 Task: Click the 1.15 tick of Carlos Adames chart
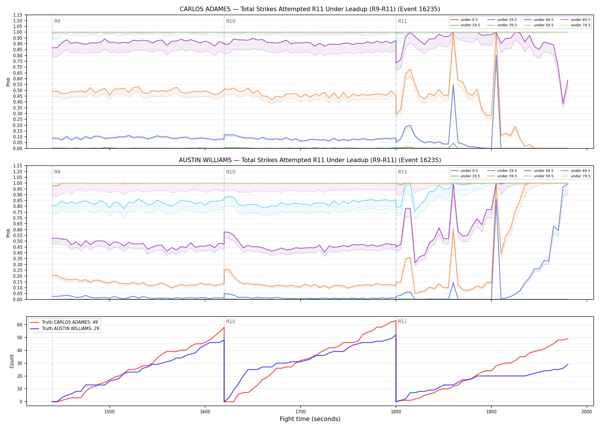[x=17, y=15]
